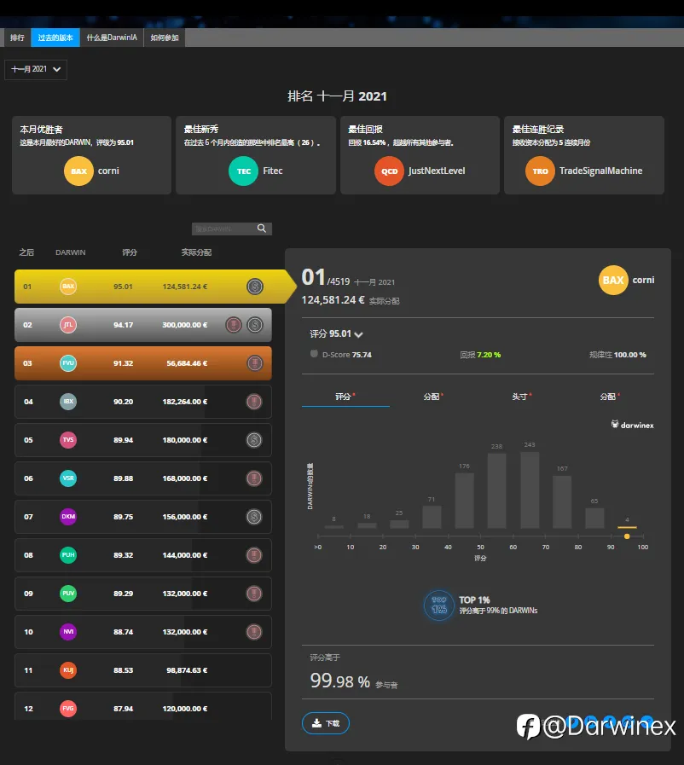Image resolution: width=684 pixels, height=765 pixels.
Task: Click the TOP 1% badge icon
Action: point(439,605)
